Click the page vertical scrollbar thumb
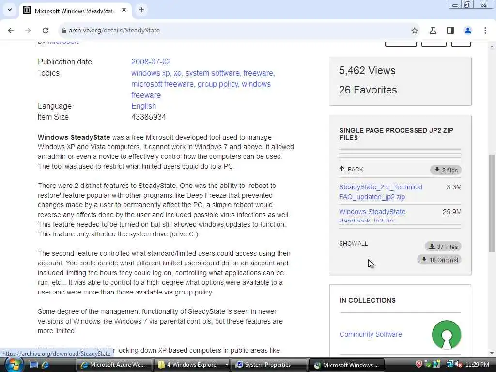 (492, 202)
